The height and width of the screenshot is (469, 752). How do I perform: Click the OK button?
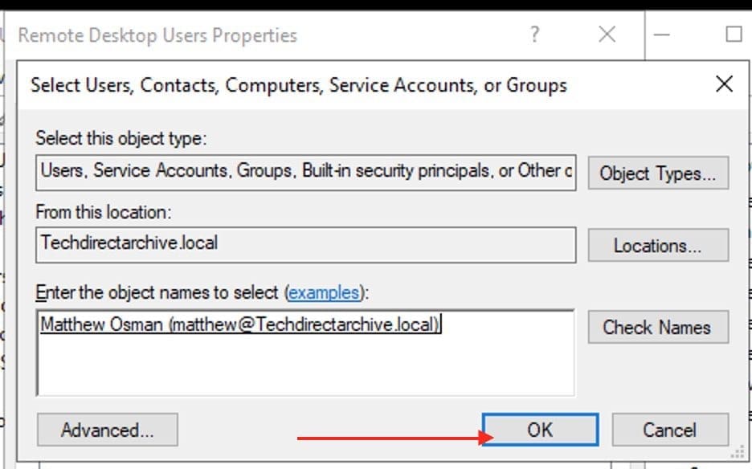(x=540, y=430)
